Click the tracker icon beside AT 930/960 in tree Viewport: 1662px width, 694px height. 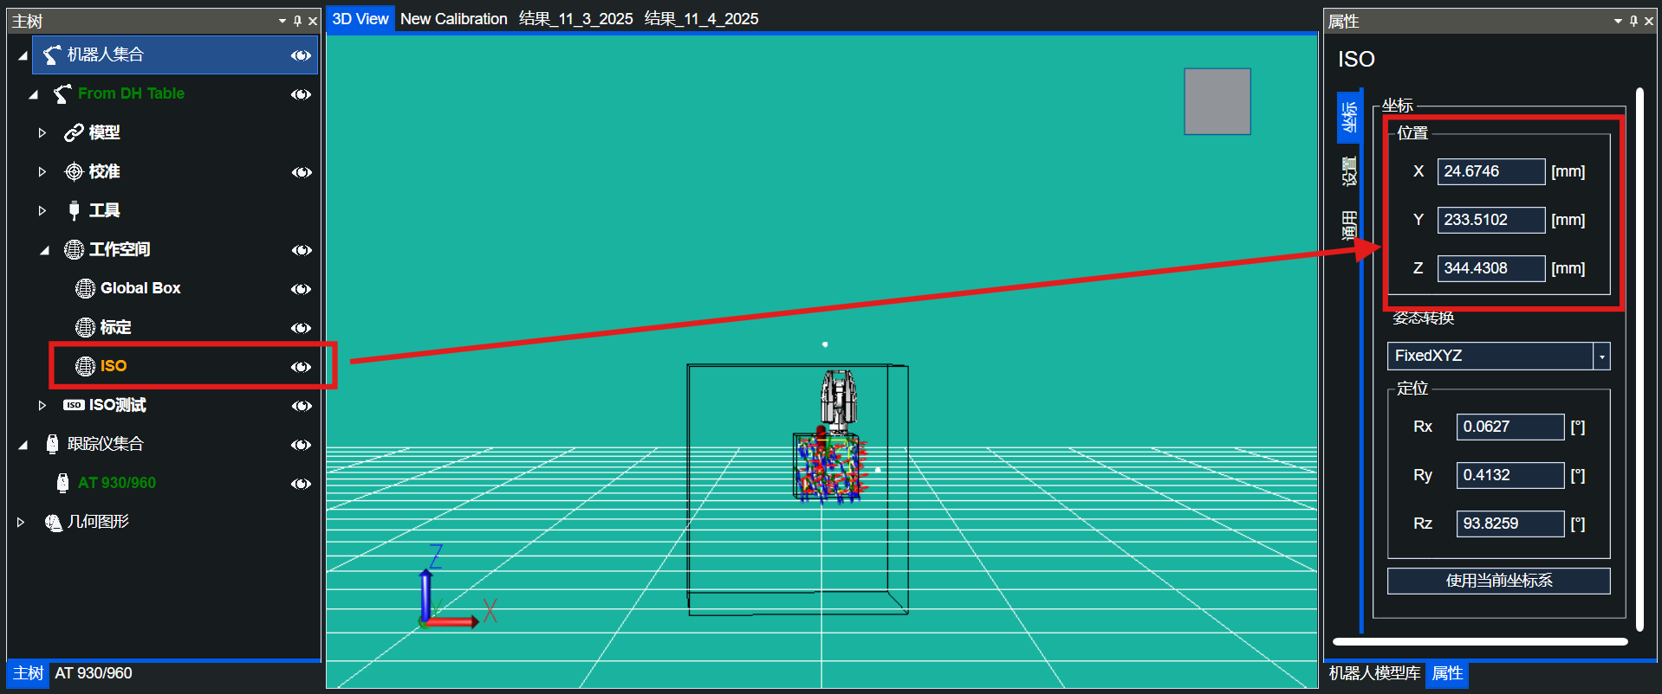pyautogui.click(x=62, y=483)
